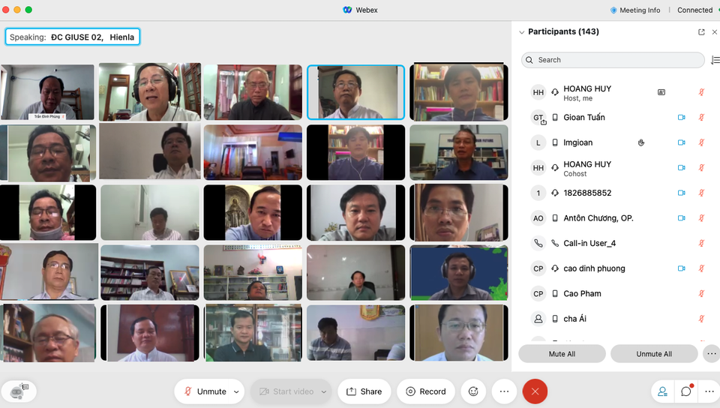
Task: Open the reactions emoji menu
Action: point(473,391)
